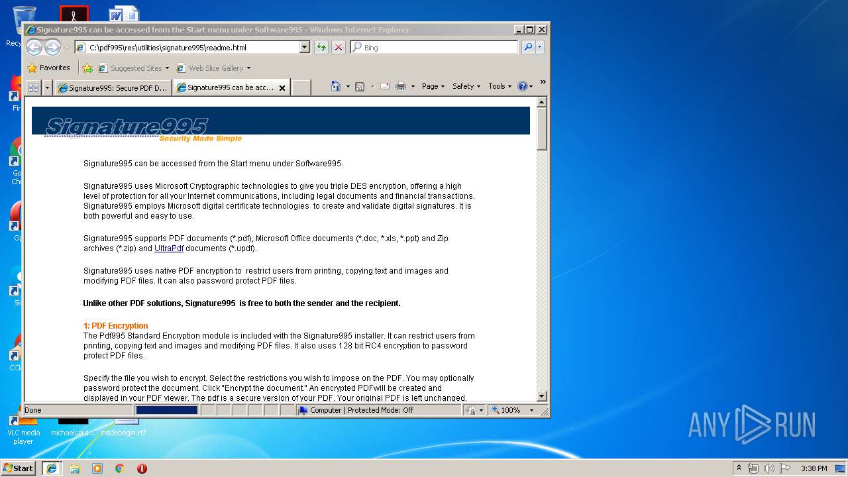Follow the UltraPdf hyperlink
Screen dimensions: 848x477
coord(169,248)
